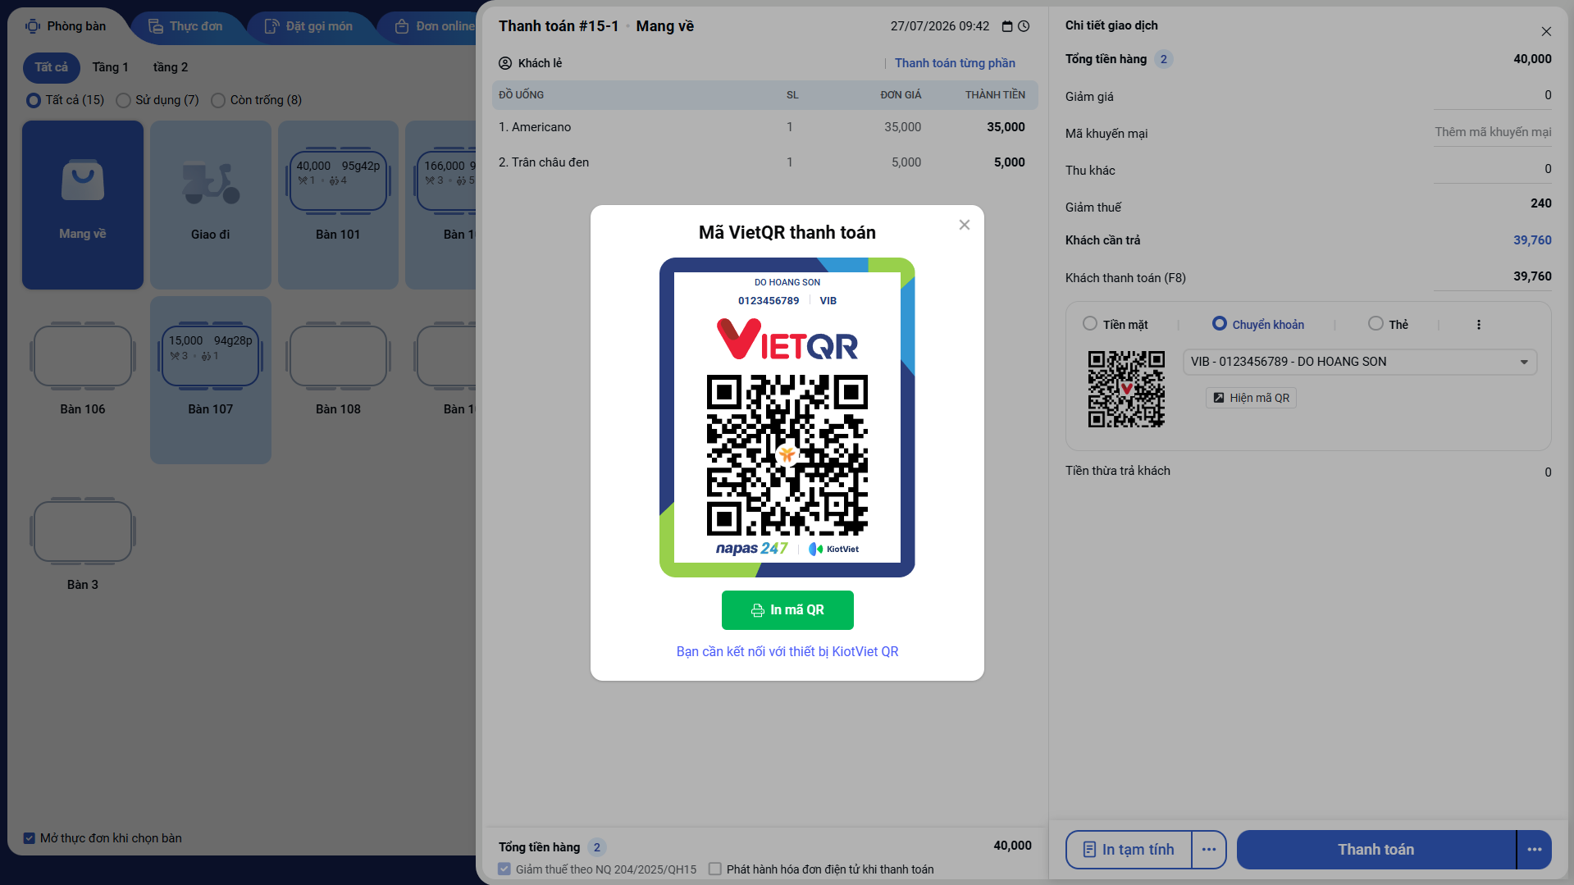
Task: Select the tầng 2 floor tab
Action: (171, 67)
